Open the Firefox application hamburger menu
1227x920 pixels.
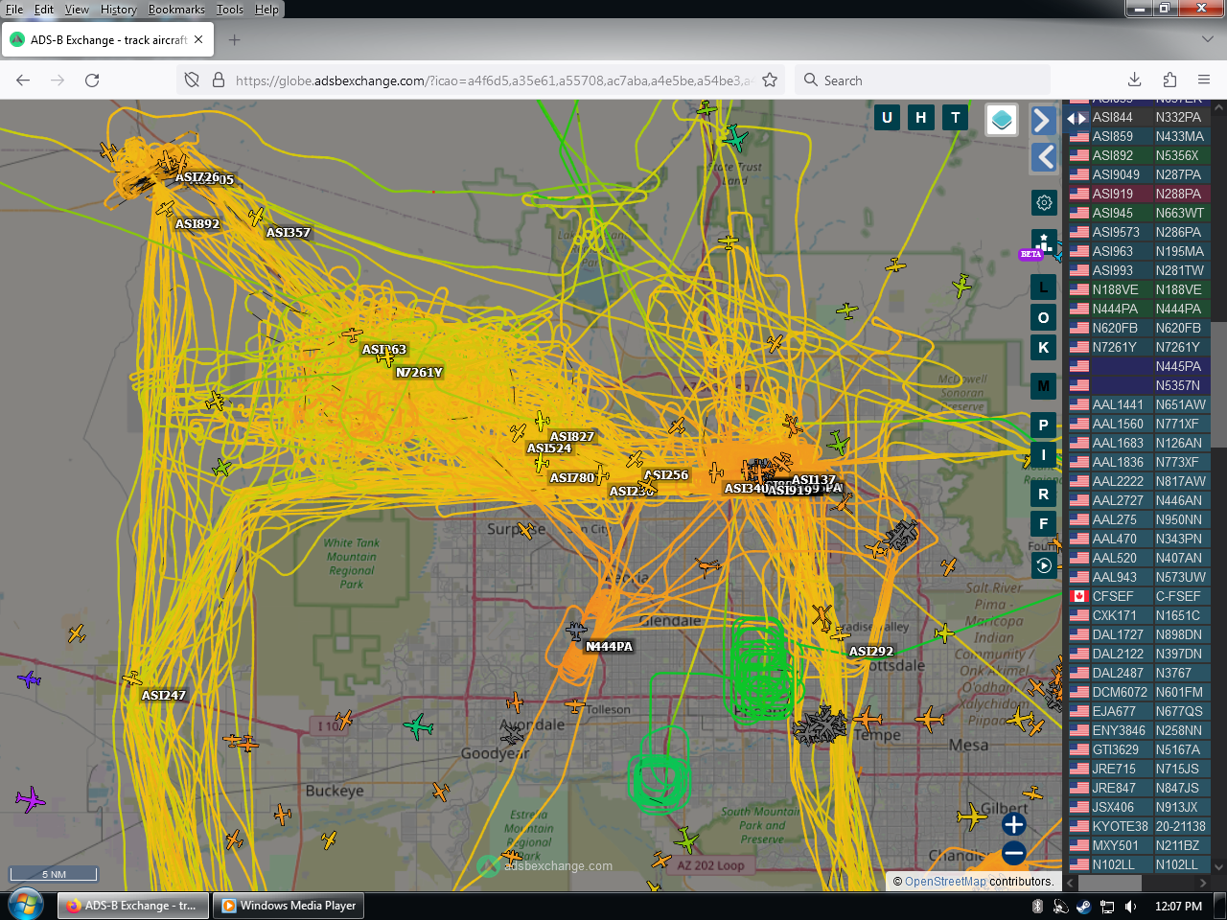pos(1204,80)
